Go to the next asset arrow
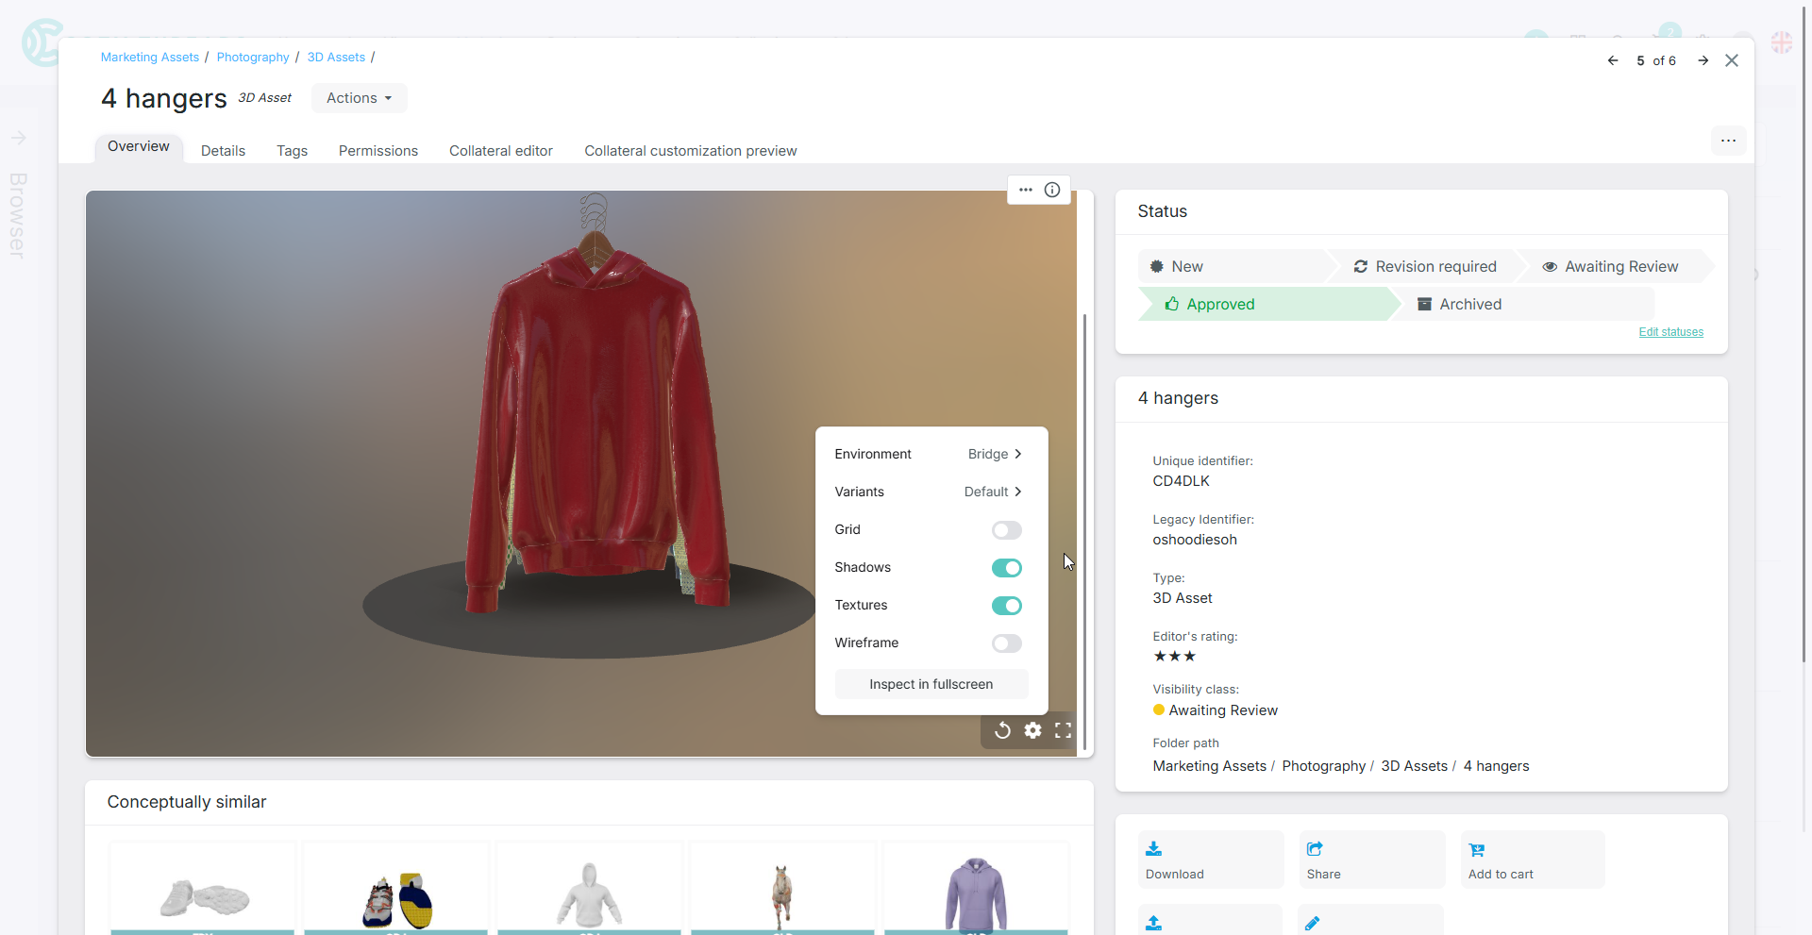 tap(1703, 60)
